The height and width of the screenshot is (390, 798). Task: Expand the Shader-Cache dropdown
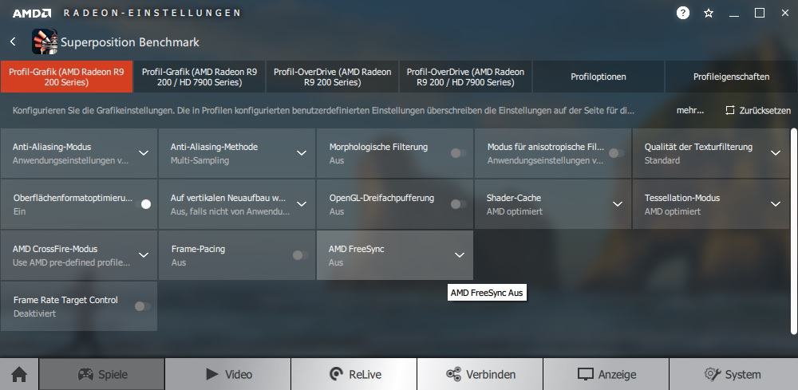(618, 204)
